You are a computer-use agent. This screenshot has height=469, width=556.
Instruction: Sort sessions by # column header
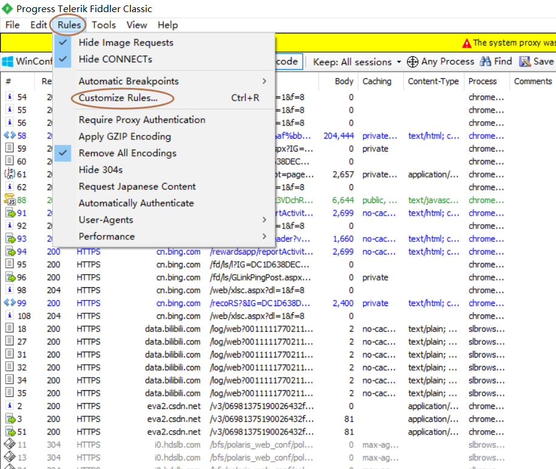(x=18, y=81)
